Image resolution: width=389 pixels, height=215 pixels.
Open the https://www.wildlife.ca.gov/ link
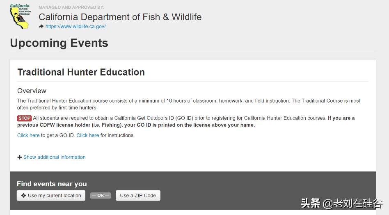pyautogui.click(x=76, y=26)
